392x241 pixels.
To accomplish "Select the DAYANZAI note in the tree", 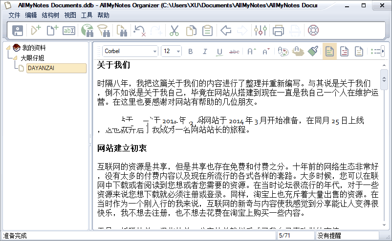I will click(x=56, y=68).
